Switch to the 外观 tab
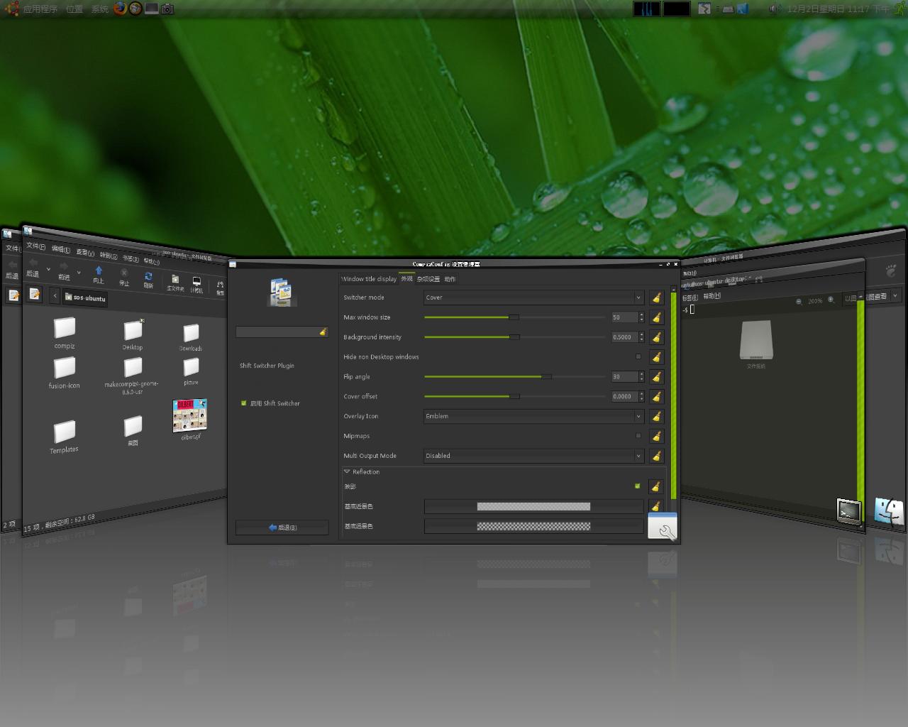 [x=406, y=279]
